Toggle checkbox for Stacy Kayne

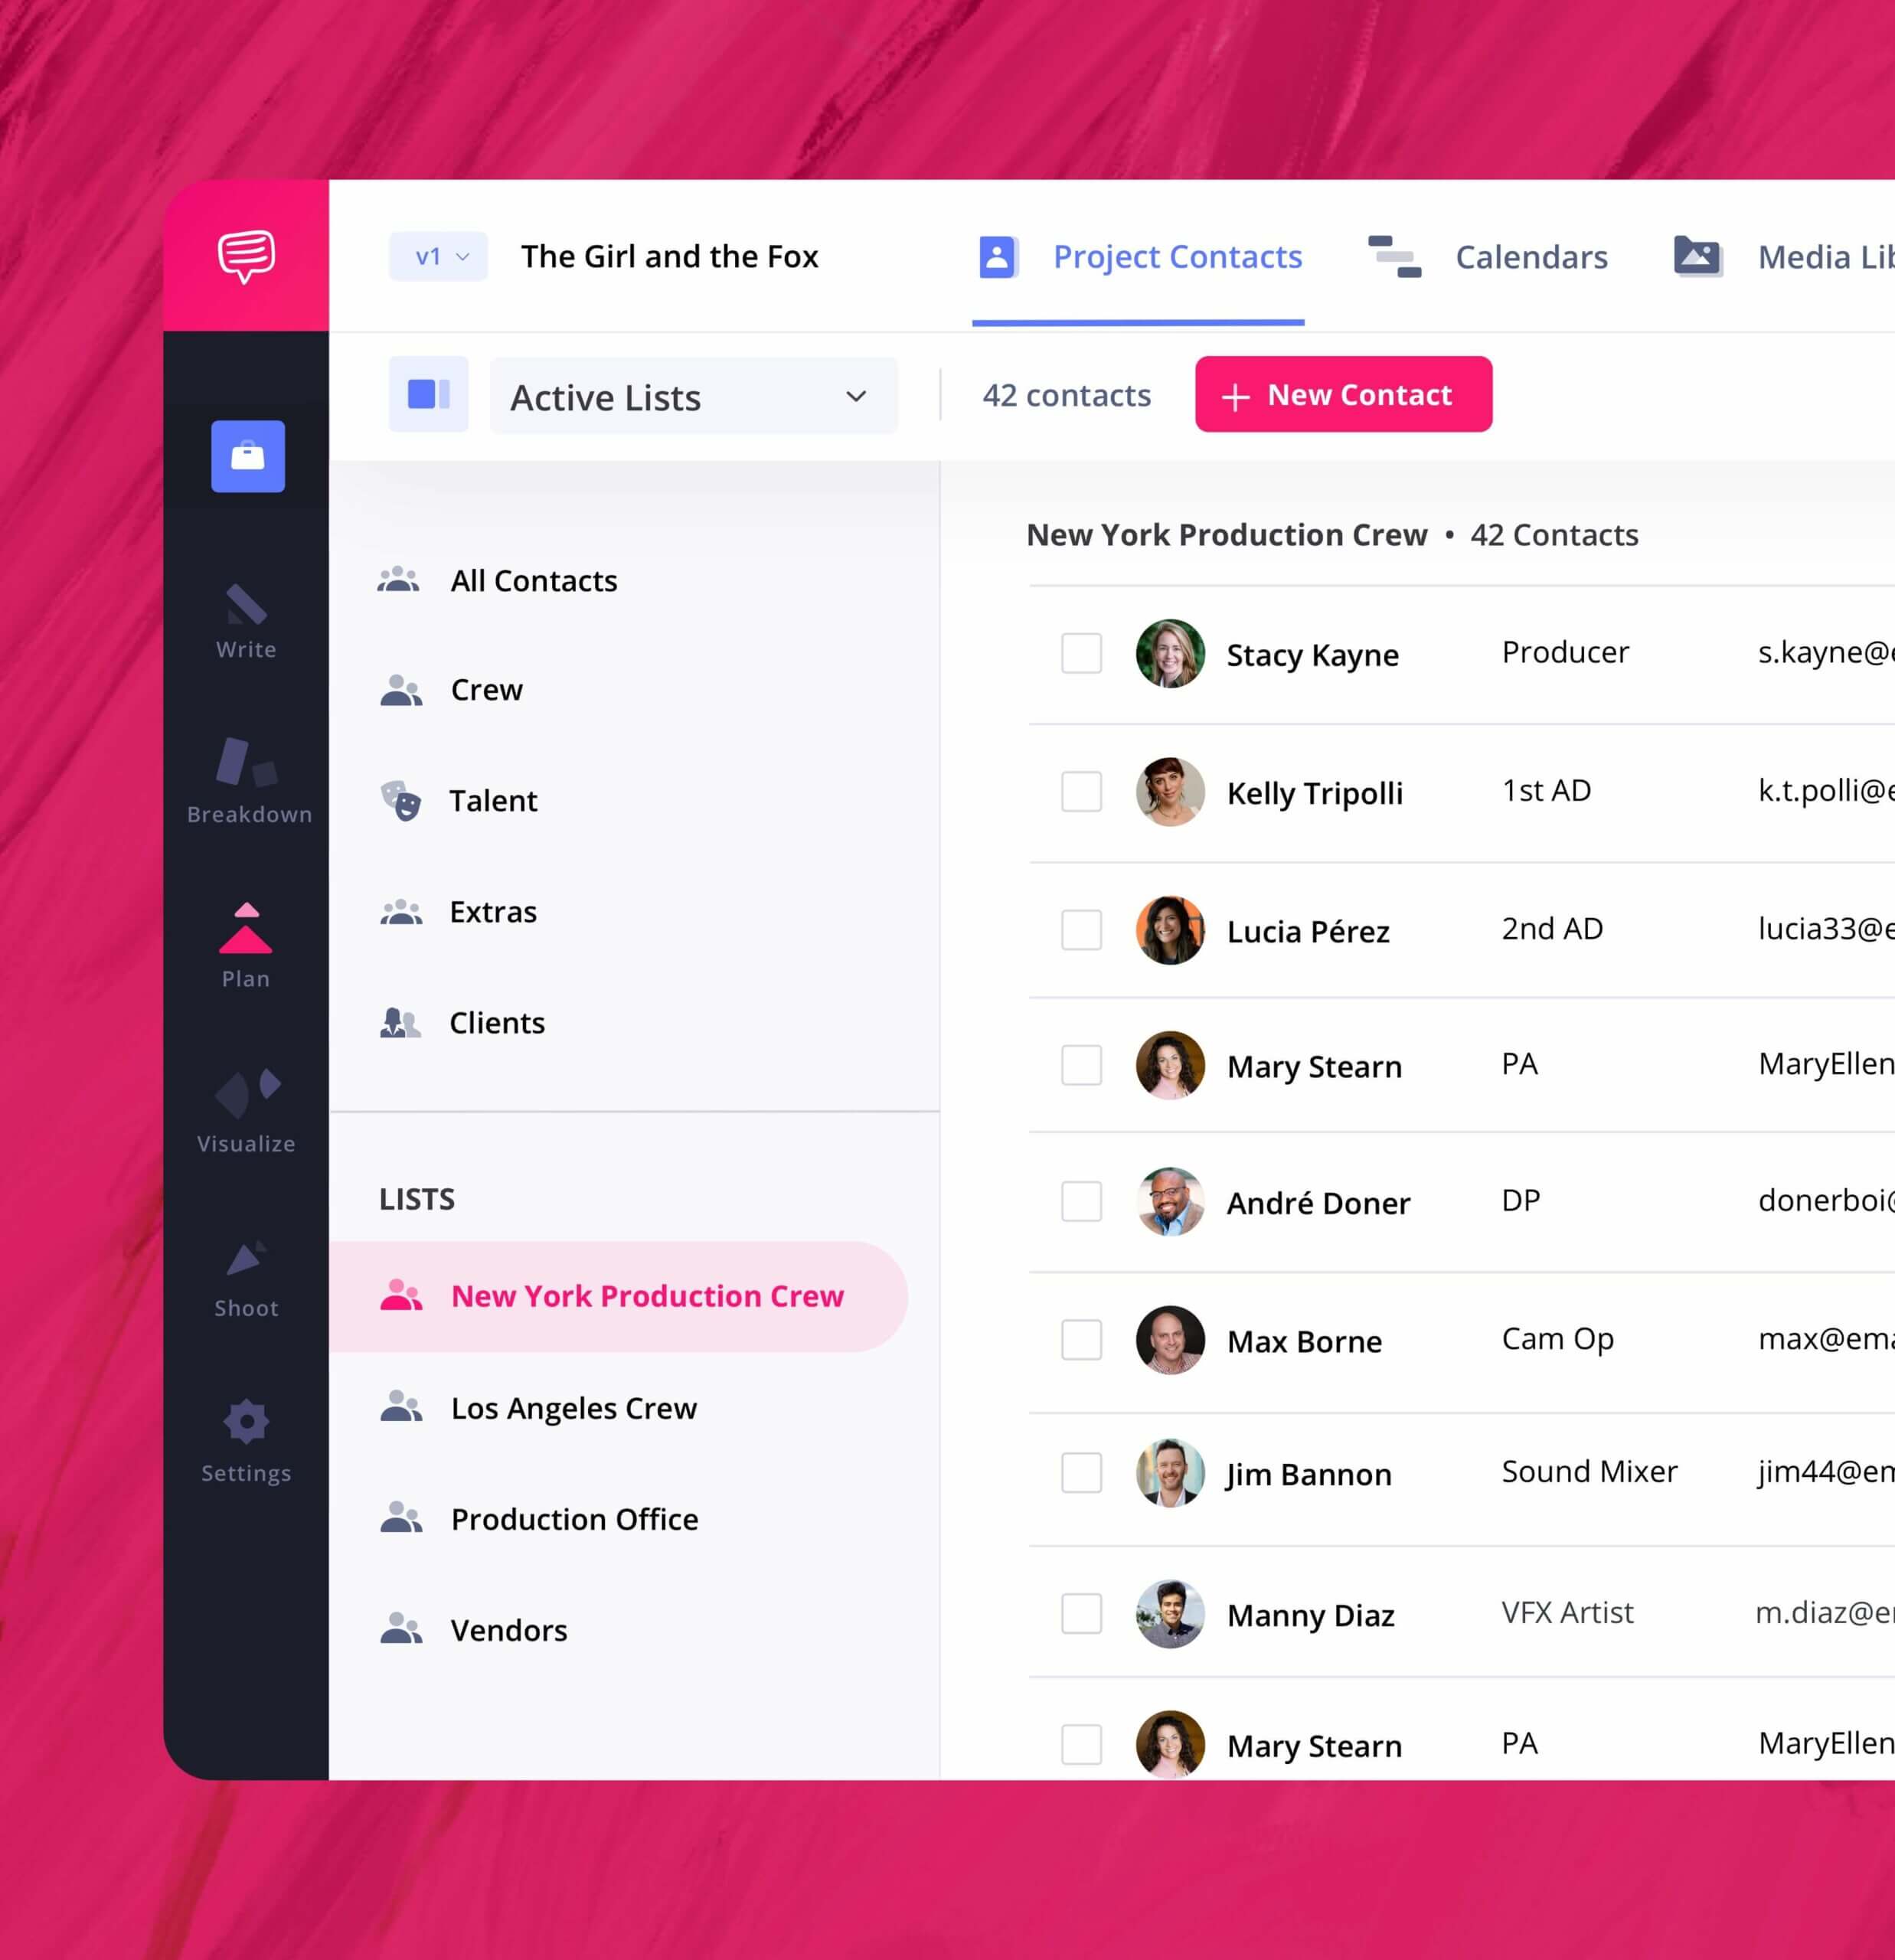coord(1081,653)
